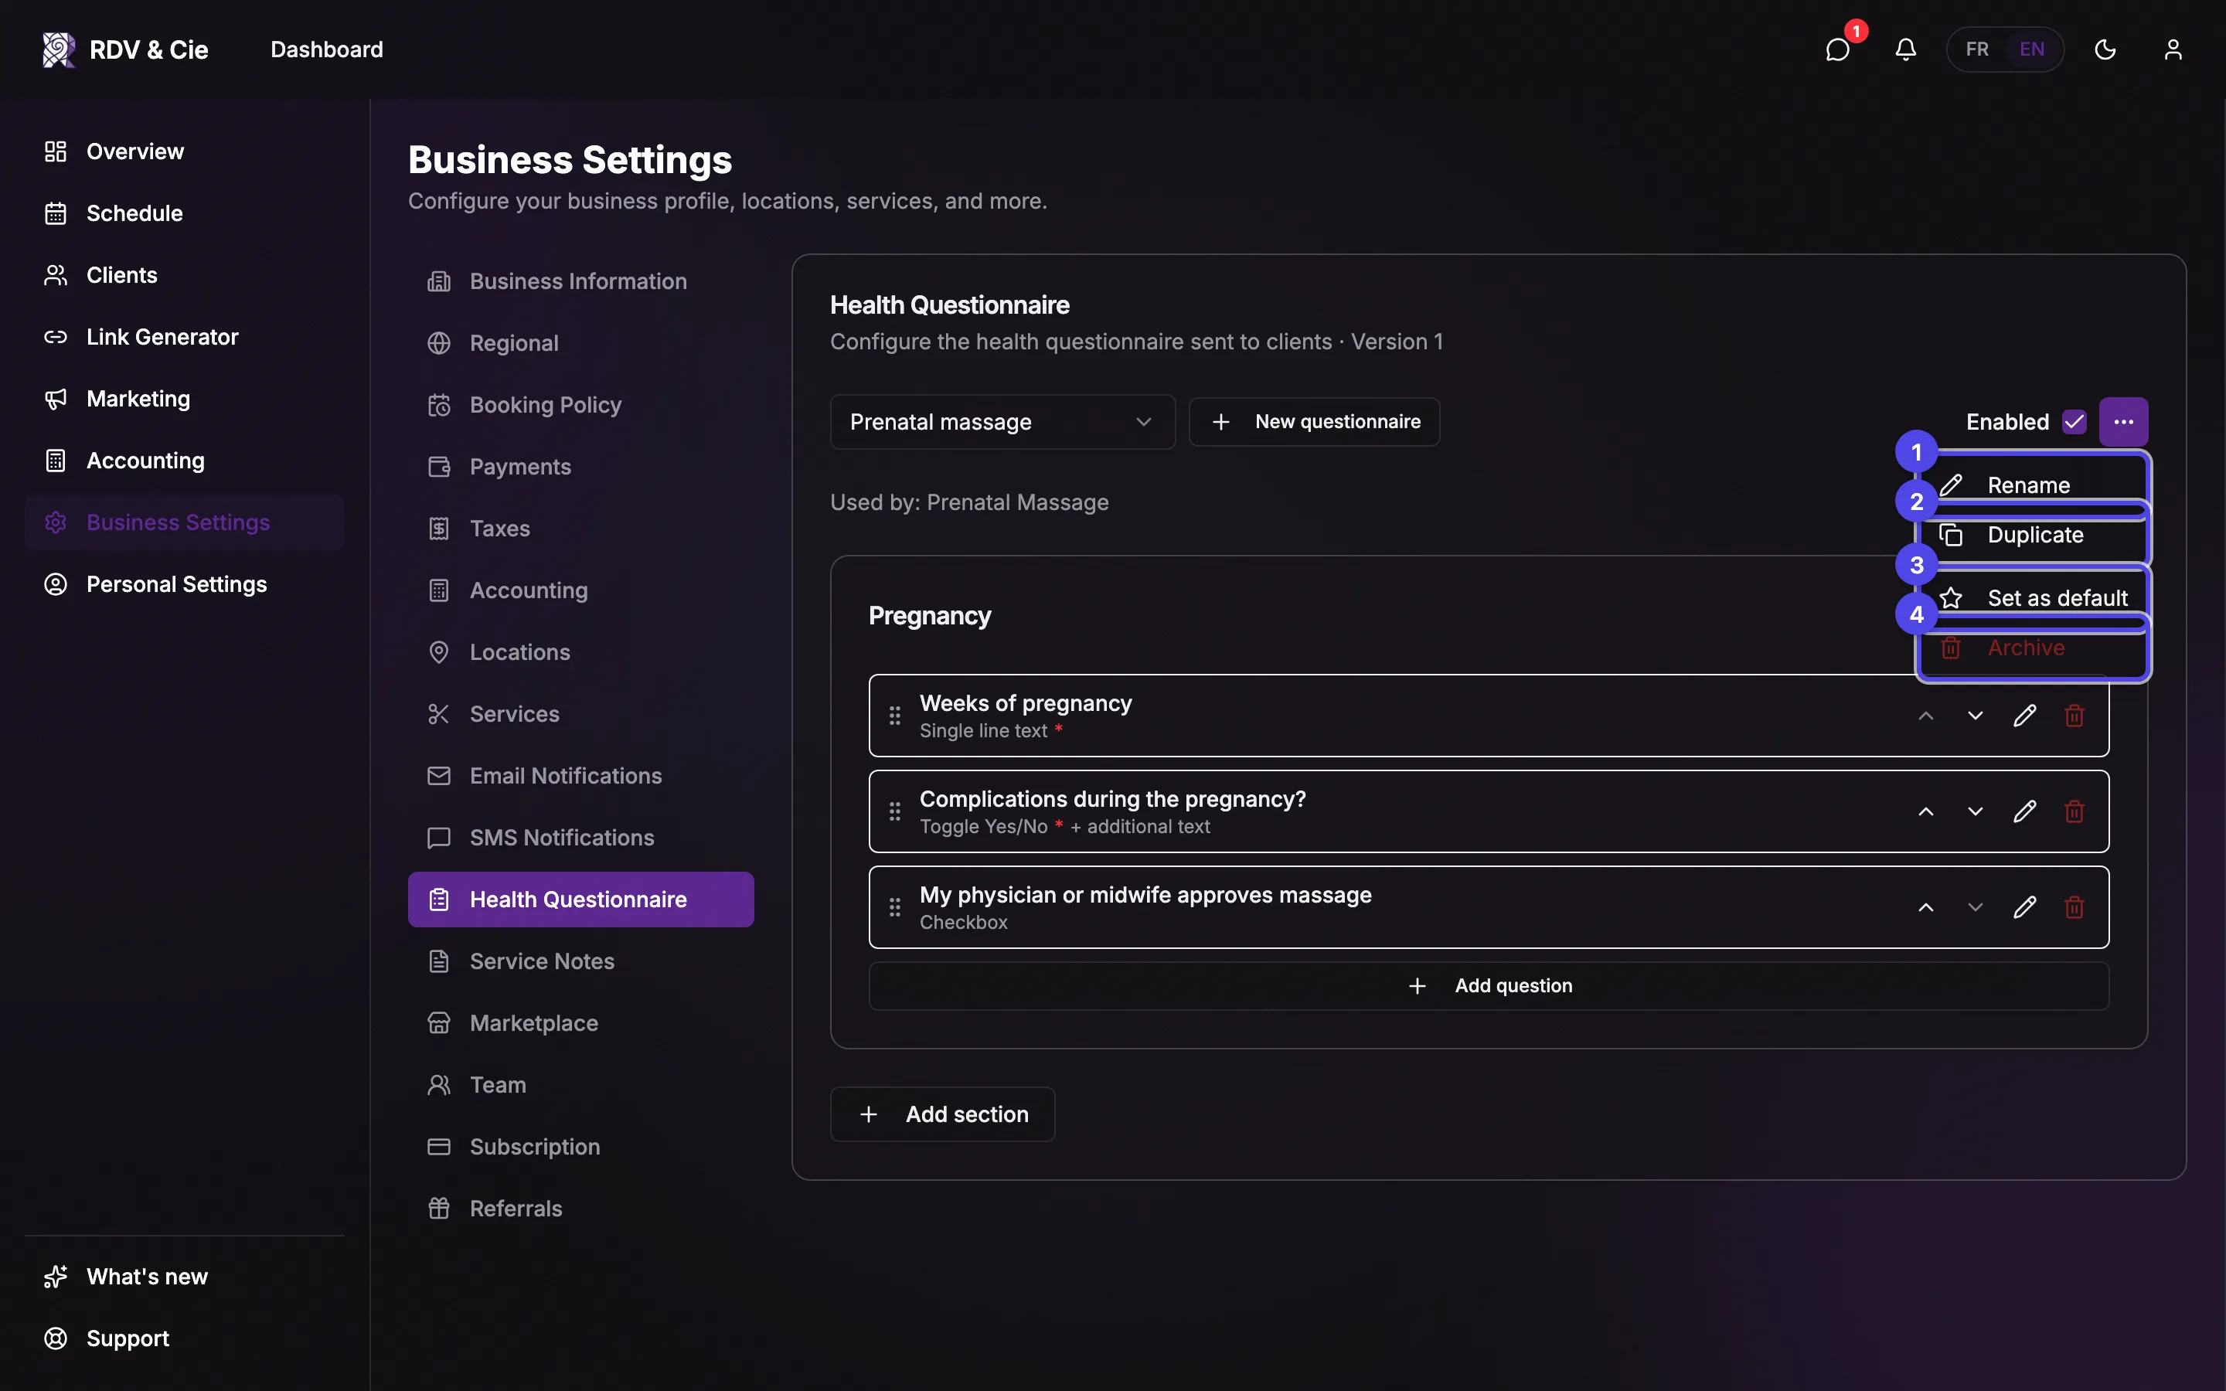The image size is (2226, 1391).
Task: Open the Booking Policy settings page
Action: point(580,405)
